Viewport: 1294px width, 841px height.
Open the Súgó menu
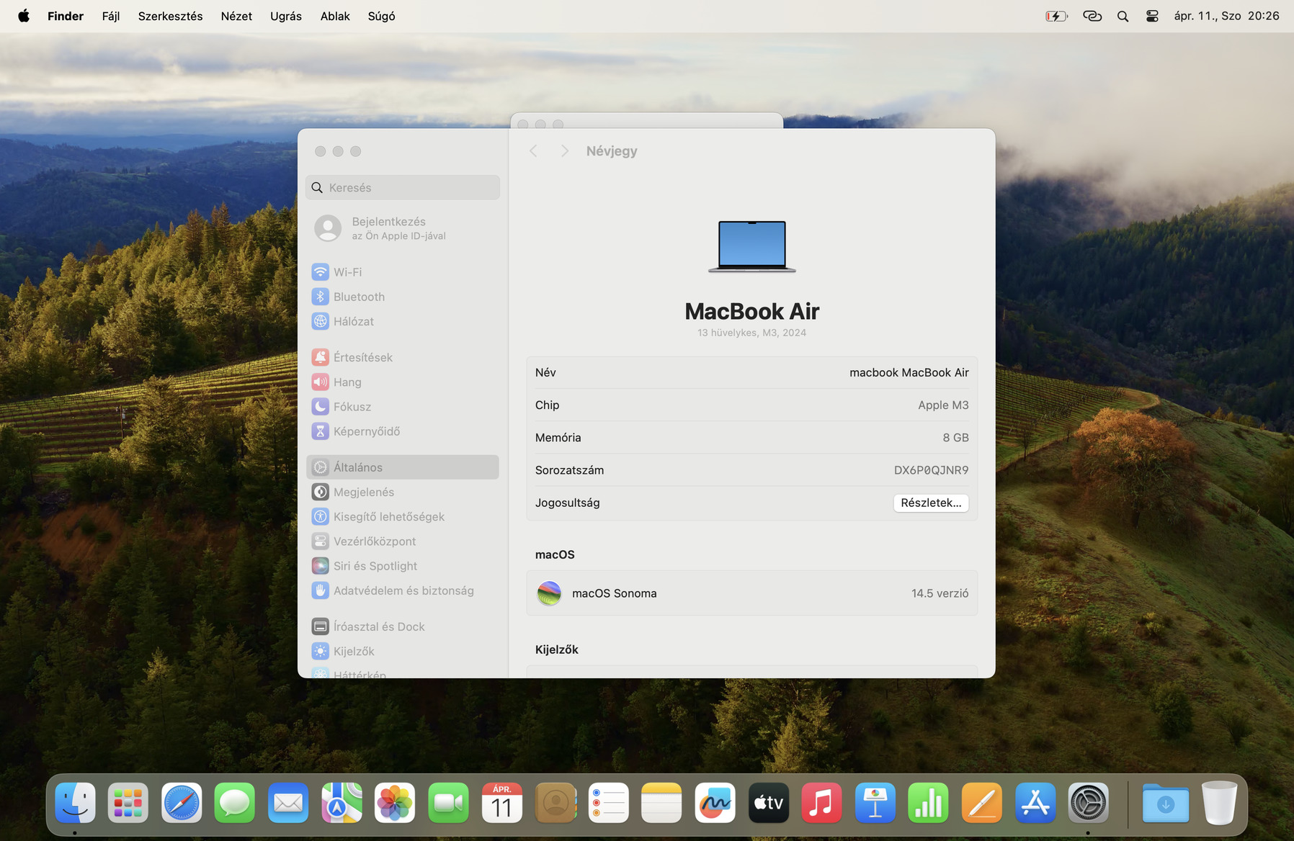382,16
